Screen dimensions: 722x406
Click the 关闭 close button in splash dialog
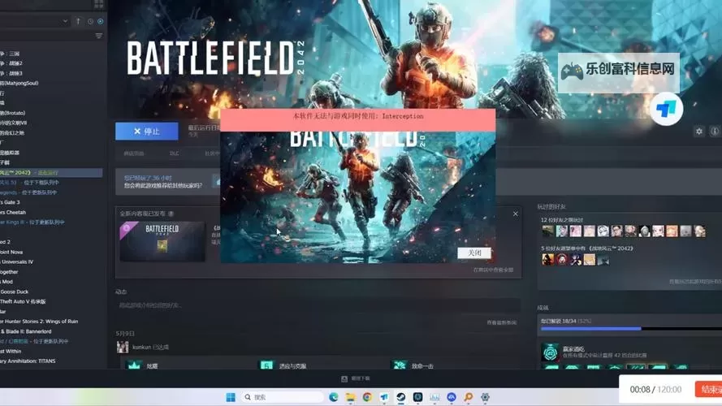coord(474,253)
